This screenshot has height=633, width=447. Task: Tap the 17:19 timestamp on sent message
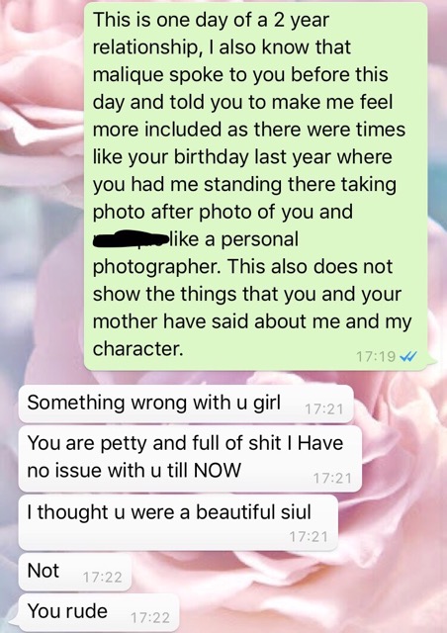[x=376, y=356]
